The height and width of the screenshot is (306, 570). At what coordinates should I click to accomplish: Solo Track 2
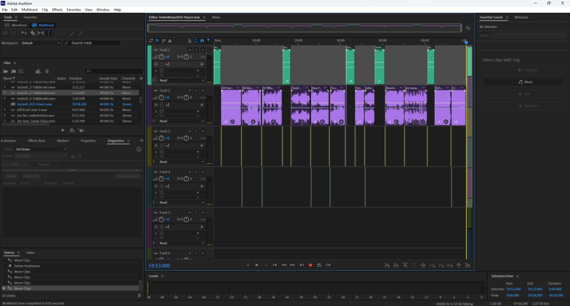(x=196, y=90)
